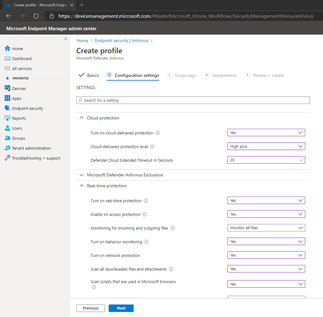Viewport: 323px width, 317px height.
Task: Open Cloud-delivered protection level dropdown
Action: (x=266, y=147)
